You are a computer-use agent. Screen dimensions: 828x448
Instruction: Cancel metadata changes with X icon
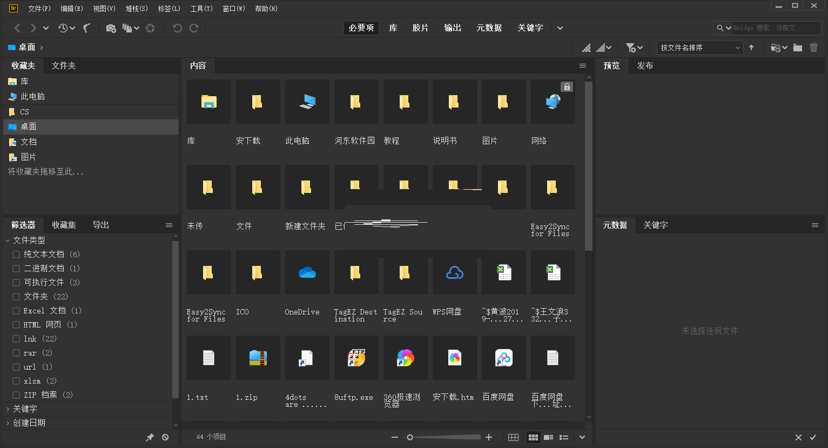[x=798, y=437]
